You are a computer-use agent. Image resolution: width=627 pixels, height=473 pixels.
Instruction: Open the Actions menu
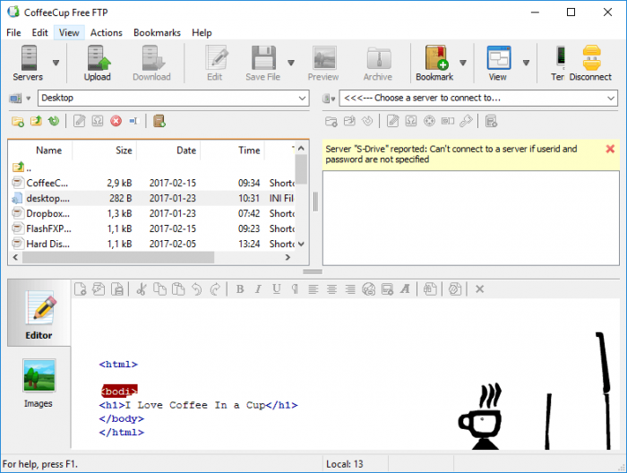pos(107,33)
